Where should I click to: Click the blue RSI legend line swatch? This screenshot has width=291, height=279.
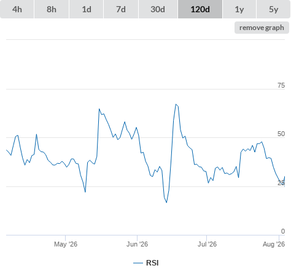pos(138,263)
